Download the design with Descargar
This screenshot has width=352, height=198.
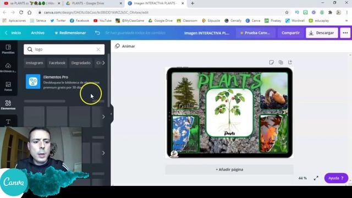tap(322, 33)
